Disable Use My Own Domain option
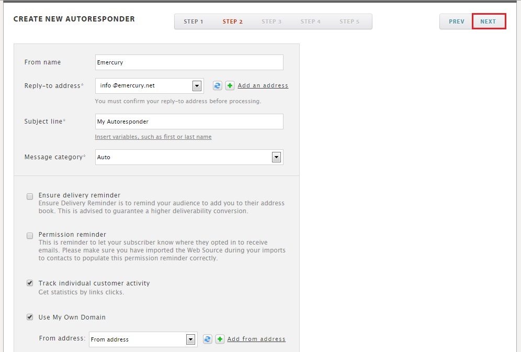 30,317
